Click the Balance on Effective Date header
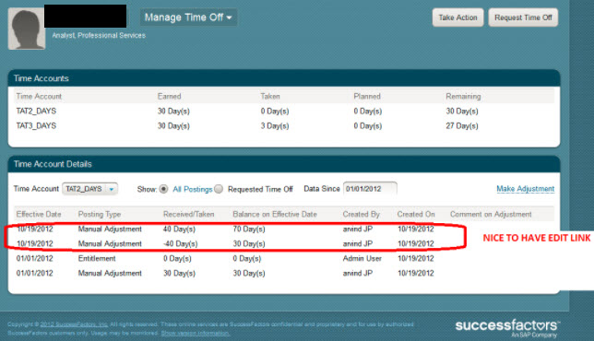Viewport: 594px width, 341px height. 275,214
